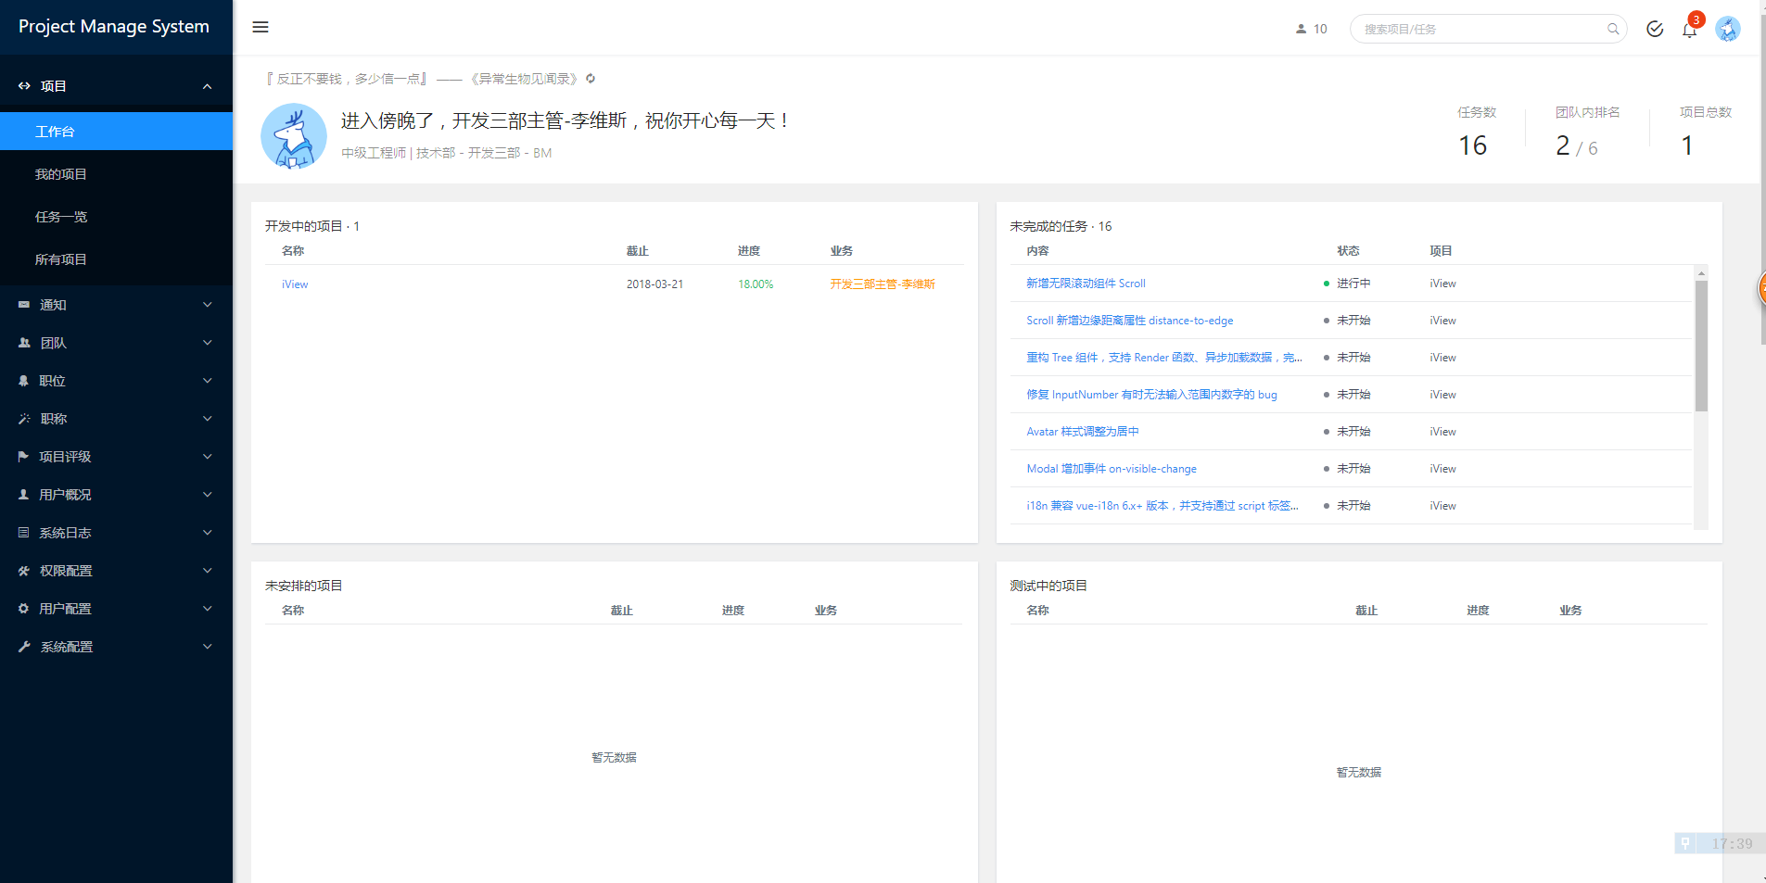This screenshot has height=883, width=1766.
Task: Click the 截止 header in 开发中的项目
Action: coord(638,251)
